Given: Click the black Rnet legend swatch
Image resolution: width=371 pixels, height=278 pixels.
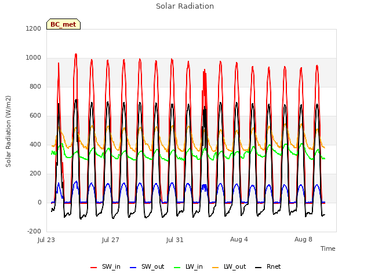Looking at the screenshot, I should coord(259,268).
